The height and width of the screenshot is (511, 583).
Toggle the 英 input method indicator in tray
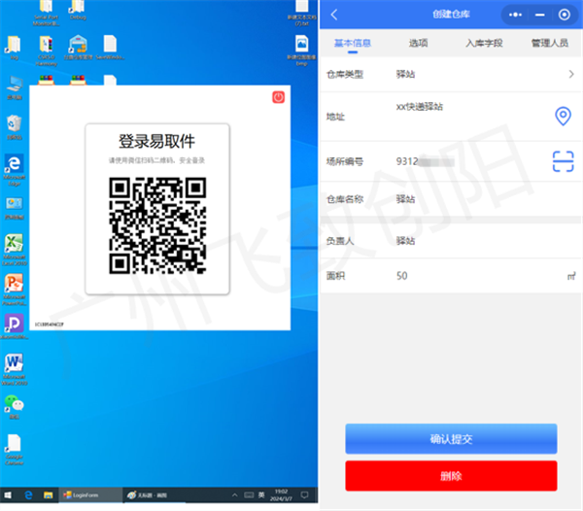tap(261, 495)
